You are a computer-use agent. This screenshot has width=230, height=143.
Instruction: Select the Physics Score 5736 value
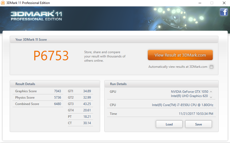click(x=58, y=98)
